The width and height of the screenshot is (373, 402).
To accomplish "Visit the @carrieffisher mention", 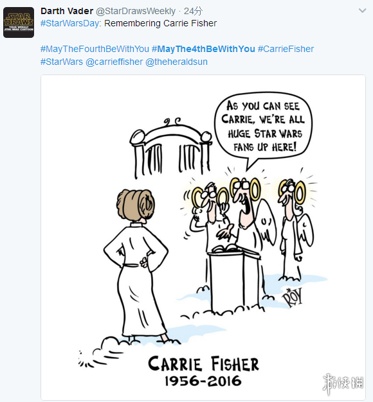I will click(x=114, y=62).
